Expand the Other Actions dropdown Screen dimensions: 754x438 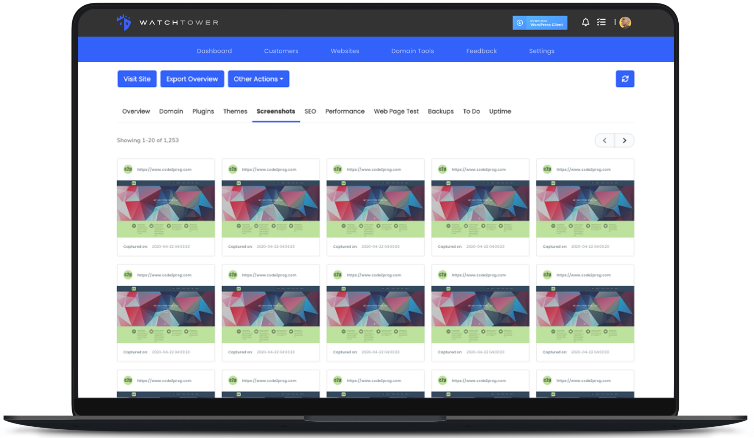click(x=259, y=79)
